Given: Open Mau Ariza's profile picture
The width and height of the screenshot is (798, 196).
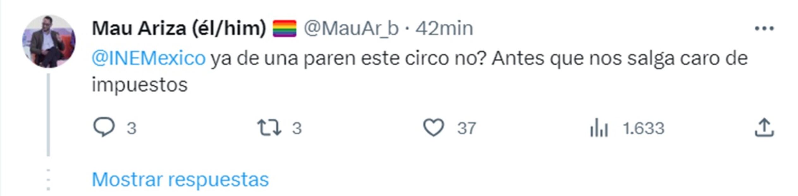Looking at the screenshot, I should (49, 41).
